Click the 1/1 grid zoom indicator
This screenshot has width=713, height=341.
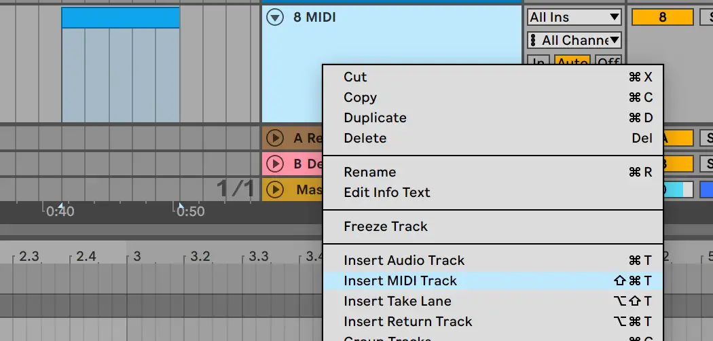click(235, 189)
